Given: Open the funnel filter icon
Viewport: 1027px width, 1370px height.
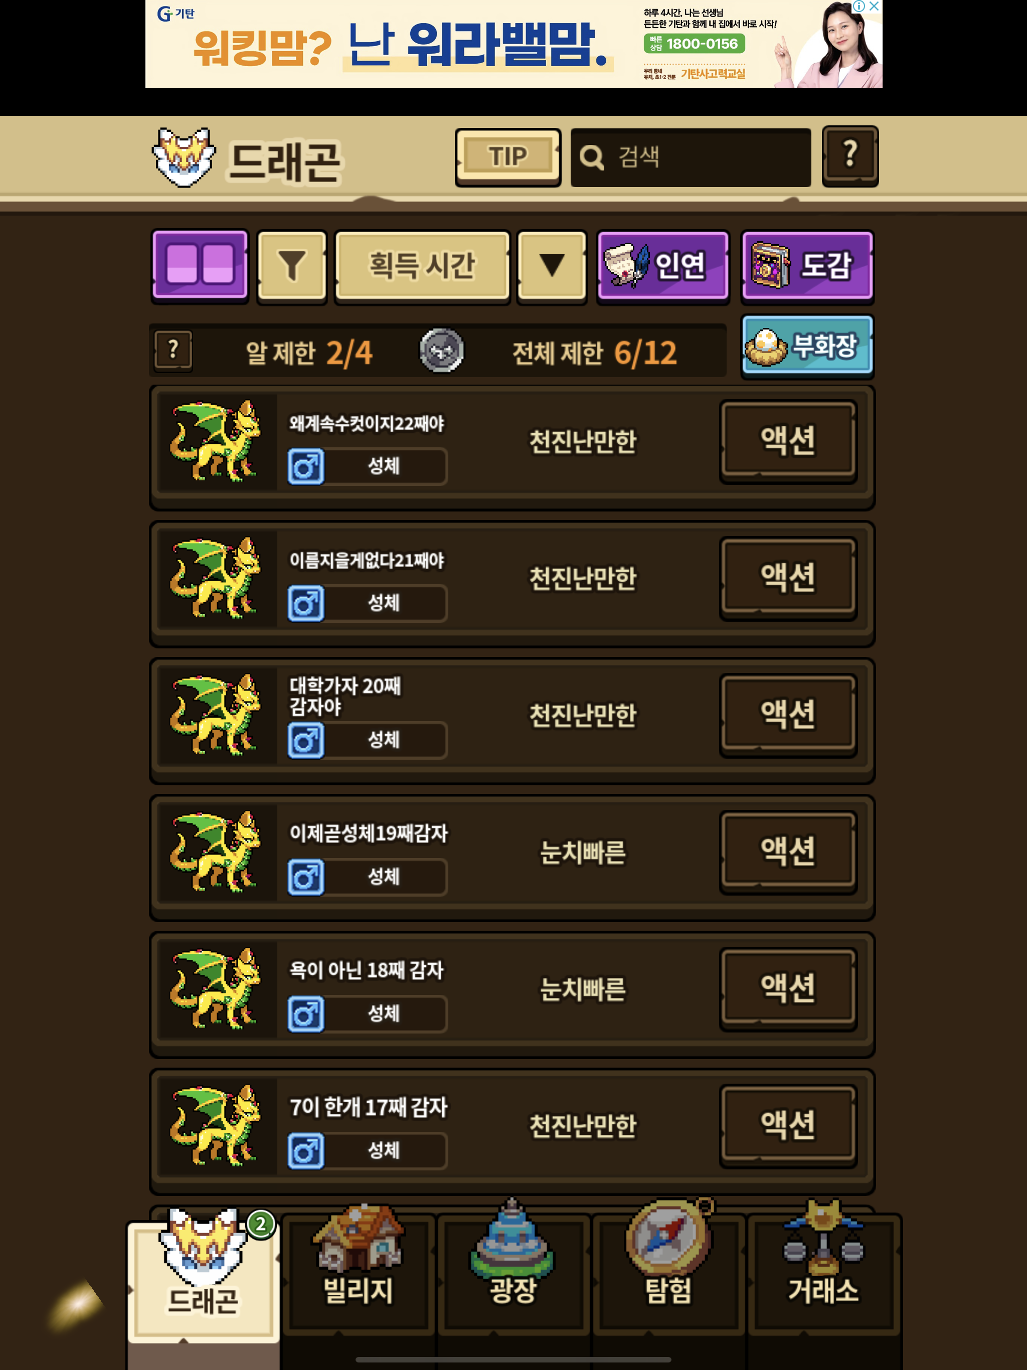Looking at the screenshot, I should (x=292, y=266).
